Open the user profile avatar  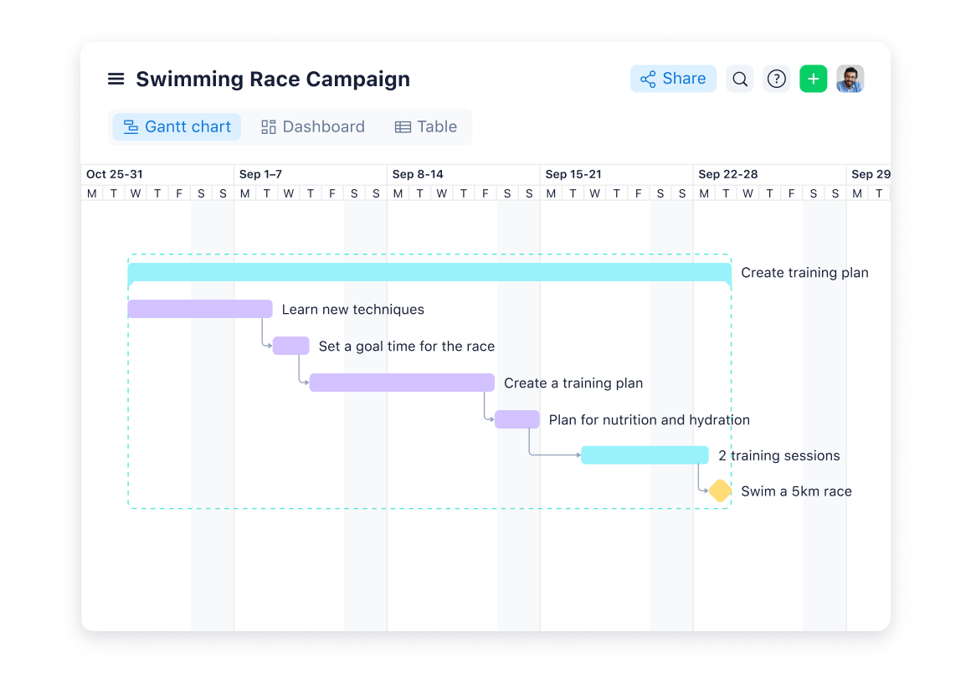[x=850, y=79]
